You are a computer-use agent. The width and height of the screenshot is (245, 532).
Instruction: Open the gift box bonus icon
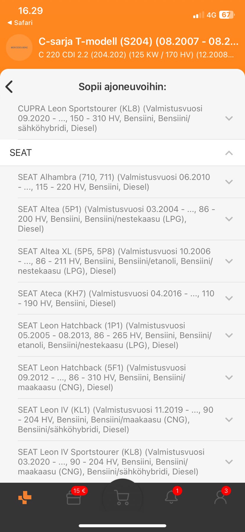pos(74,498)
